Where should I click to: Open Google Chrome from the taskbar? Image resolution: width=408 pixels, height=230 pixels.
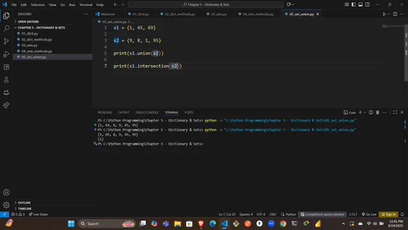(x=283, y=223)
